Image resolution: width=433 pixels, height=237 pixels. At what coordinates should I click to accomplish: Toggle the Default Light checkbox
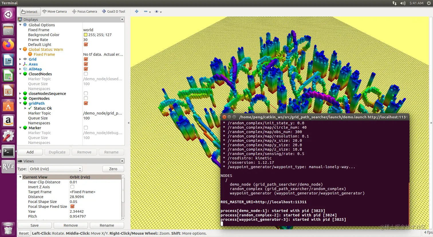tap(86, 45)
